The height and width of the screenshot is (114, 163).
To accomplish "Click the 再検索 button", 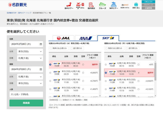I will (26, 103).
